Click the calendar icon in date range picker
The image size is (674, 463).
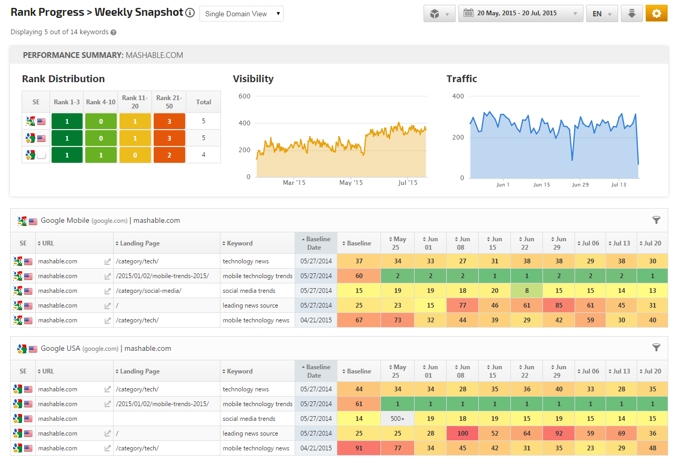[468, 14]
